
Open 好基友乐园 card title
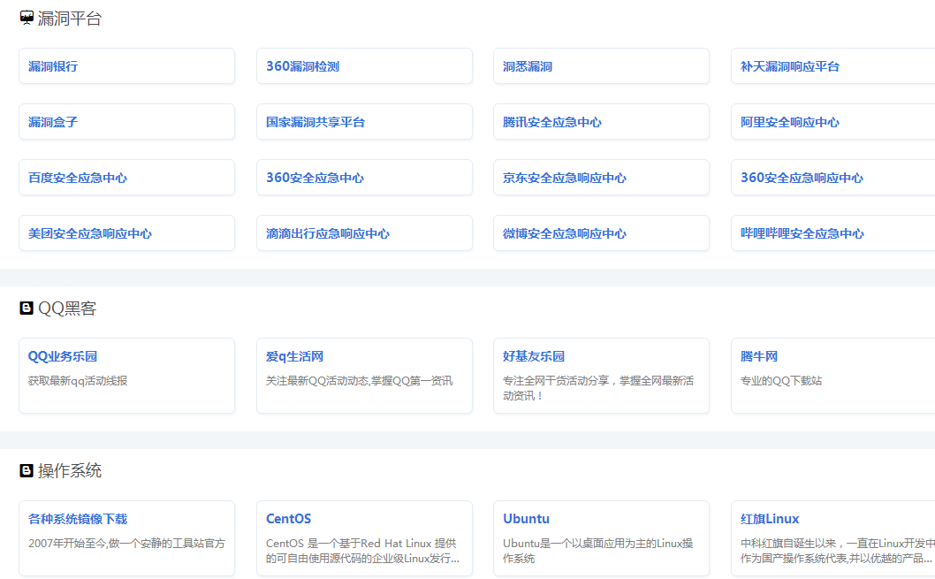coord(534,356)
